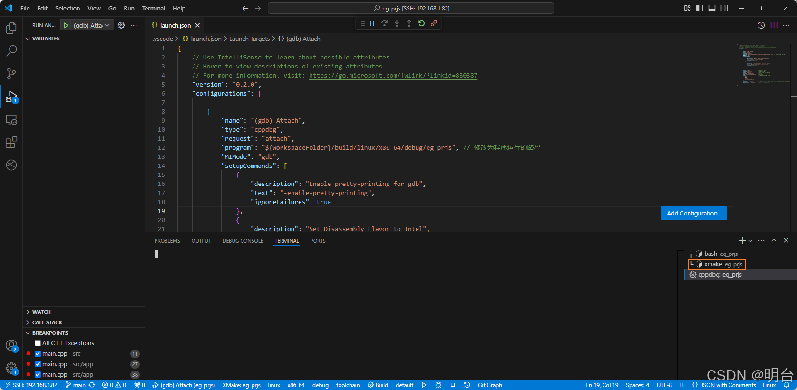Click Build in the status bar
The width and height of the screenshot is (797, 390).
click(x=378, y=385)
